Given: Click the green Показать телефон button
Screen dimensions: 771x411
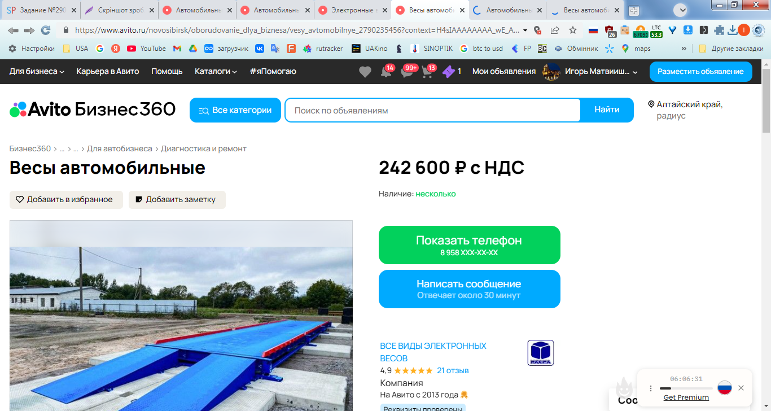Looking at the screenshot, I should point(470,245).
